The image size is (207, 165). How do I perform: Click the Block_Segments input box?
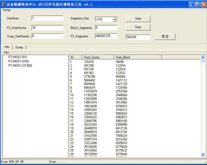pos(106,27)
